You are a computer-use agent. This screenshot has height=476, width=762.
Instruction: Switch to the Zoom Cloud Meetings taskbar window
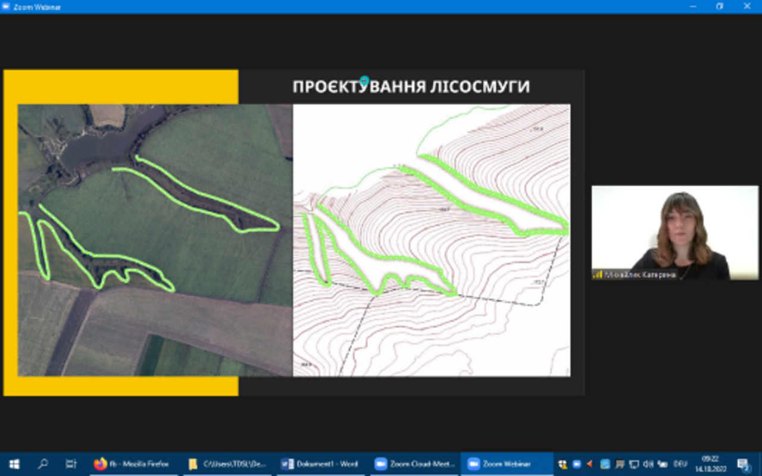coord(414,464)
